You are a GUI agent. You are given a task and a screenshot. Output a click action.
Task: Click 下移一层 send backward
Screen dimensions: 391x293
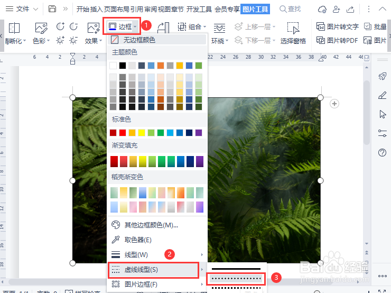click(x=255, y=40)
